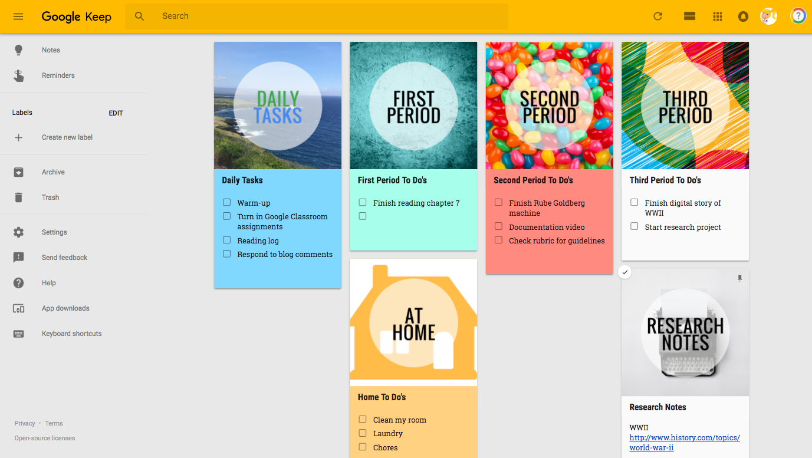Mark Laundry complete in Home To Do's
This screenshot has height=458, width=812.
pyautogui.click(x=362, y=433)
